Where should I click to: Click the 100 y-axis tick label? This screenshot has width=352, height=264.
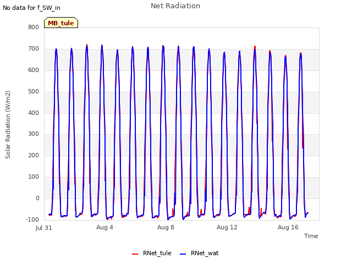(x=34, y=177)
